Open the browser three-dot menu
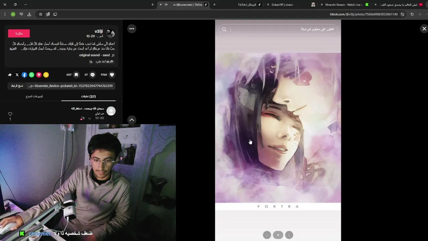Screen dimensions: 428x241 [x=5, y=14]
